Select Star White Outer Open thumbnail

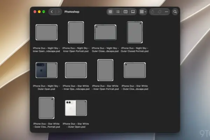tap(76, 108)
